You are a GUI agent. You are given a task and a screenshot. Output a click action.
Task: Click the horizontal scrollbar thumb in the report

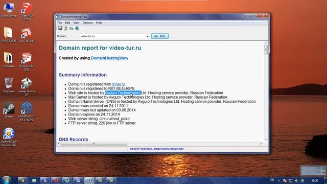94,144
